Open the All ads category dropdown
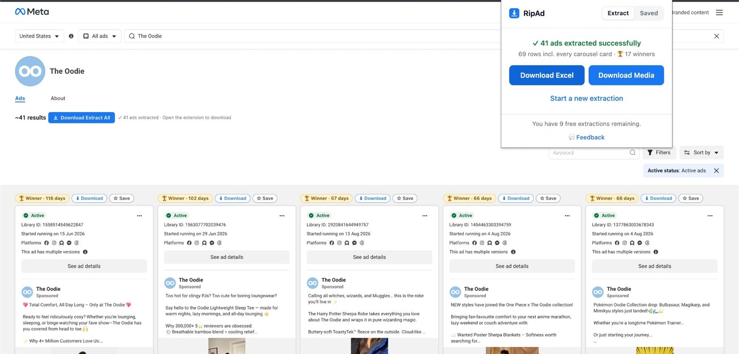 pos(100,36)
